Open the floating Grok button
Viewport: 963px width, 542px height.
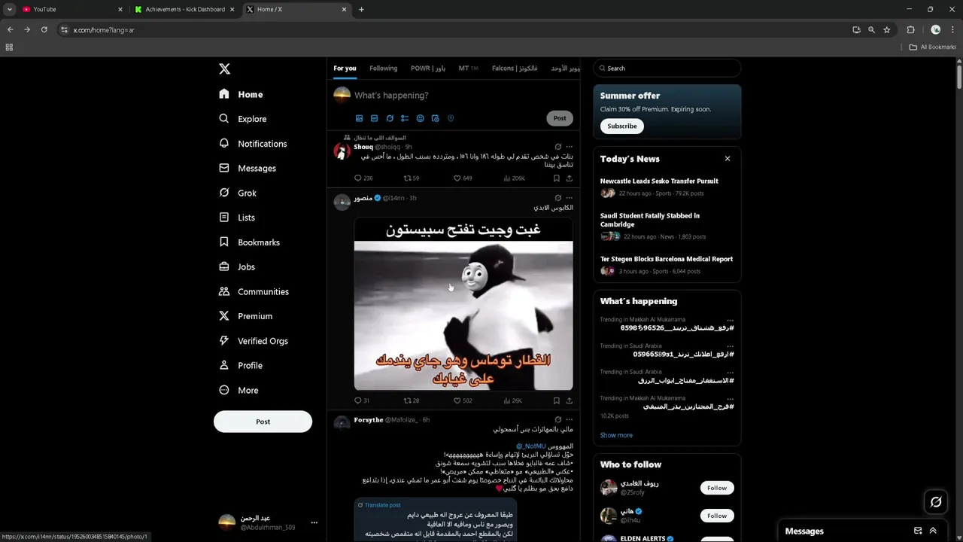(x=936, y=502)
